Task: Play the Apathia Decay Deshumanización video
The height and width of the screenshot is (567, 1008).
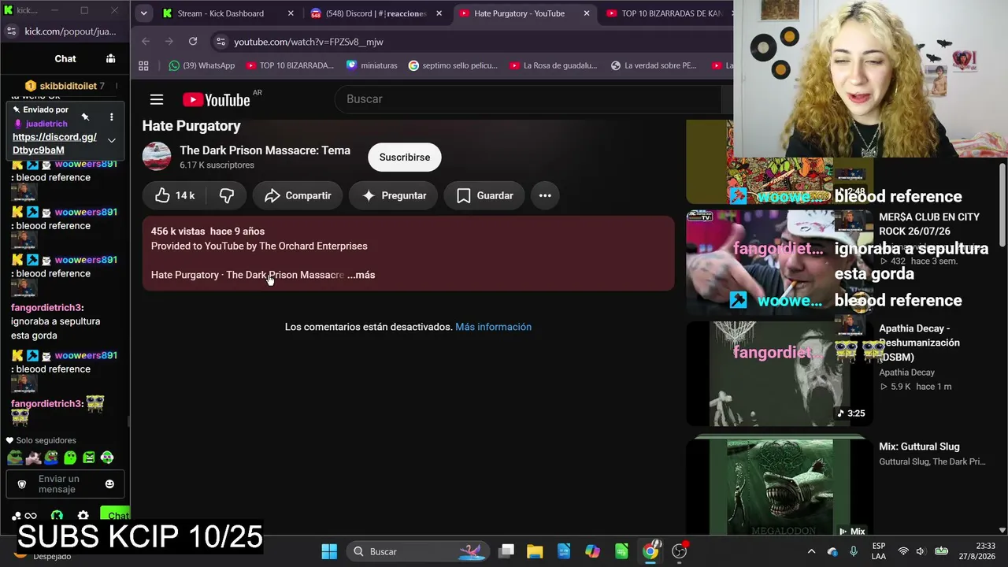Action: (x=780, y=372)
